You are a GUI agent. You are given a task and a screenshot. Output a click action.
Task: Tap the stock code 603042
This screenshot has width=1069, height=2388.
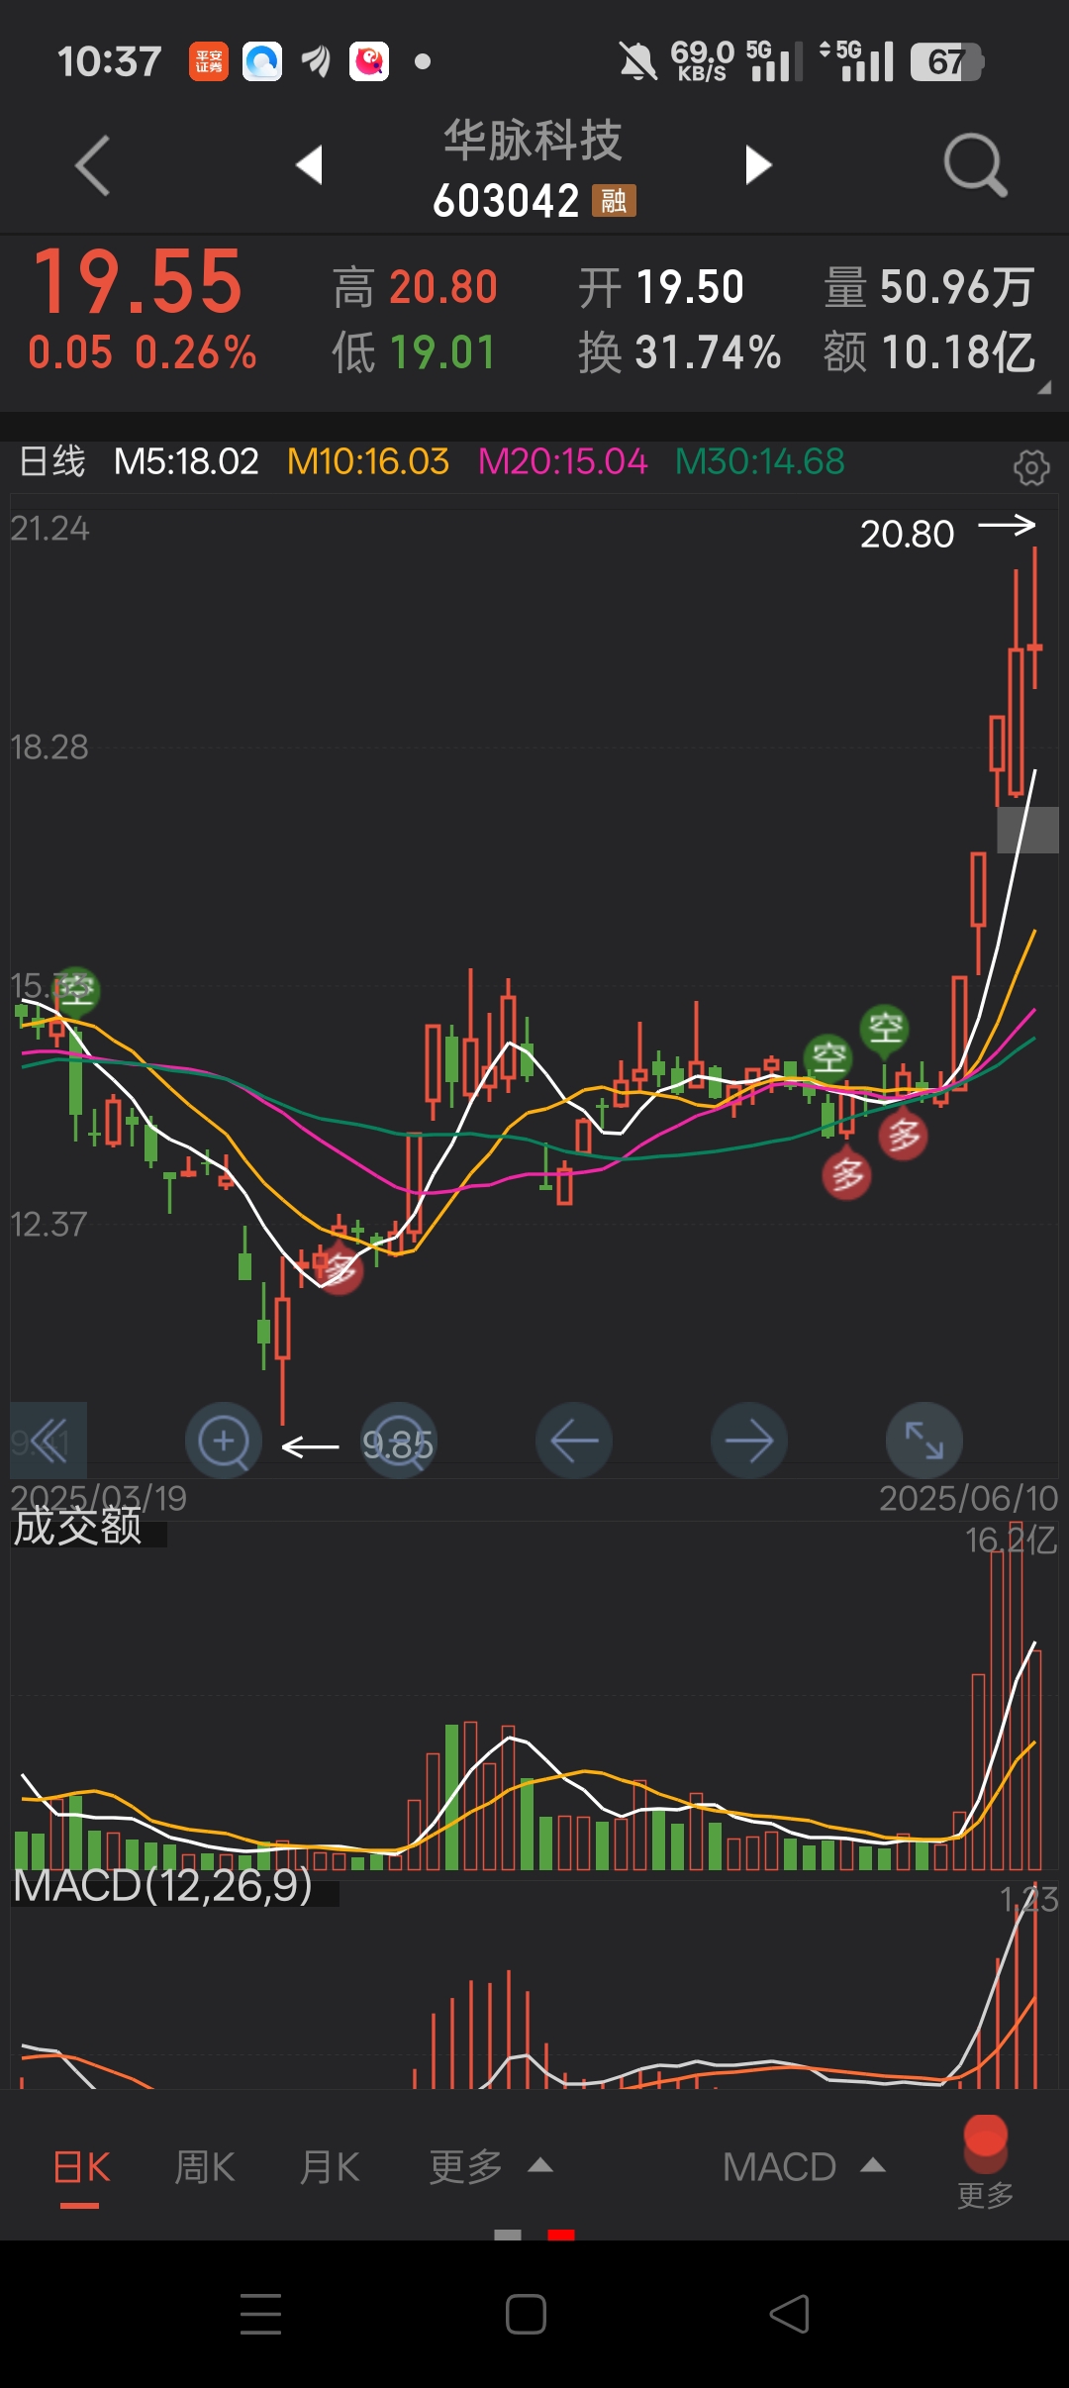[x=506, y=202]
